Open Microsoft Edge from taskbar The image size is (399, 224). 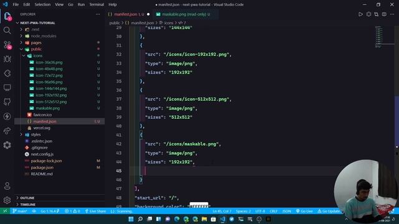coord(176,219)
